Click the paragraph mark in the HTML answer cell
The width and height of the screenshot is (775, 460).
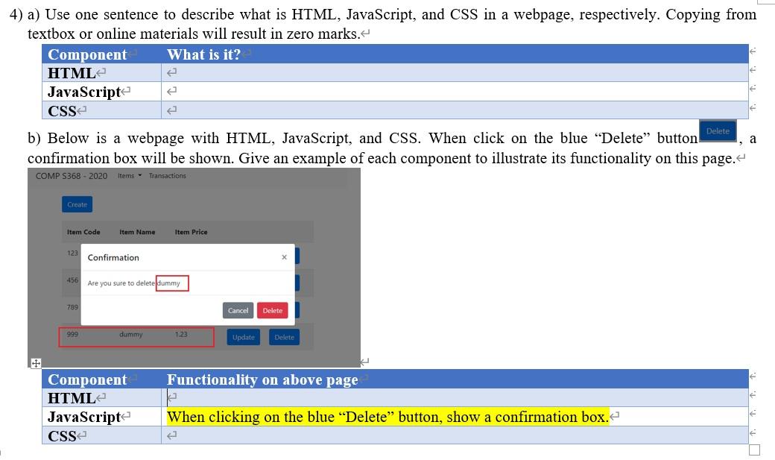pyautogui.click(x=171, y=397)
